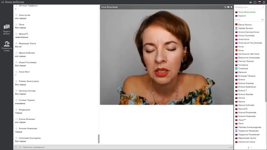Toggle the speaker icon in video header

coord(231,7)
